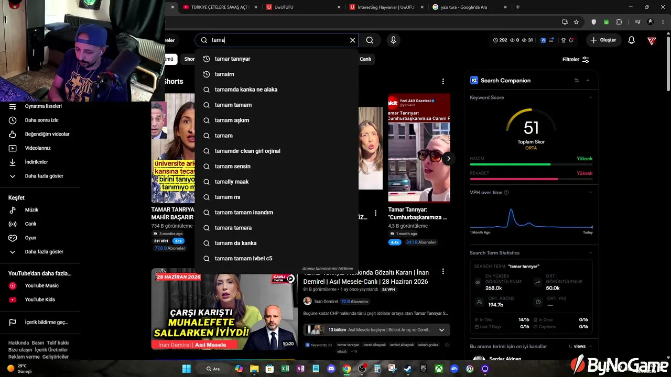Open Search Companion settings sliders icon

click(x=577, y=80)
